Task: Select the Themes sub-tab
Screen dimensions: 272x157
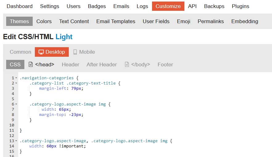Action: click(19, 21)
